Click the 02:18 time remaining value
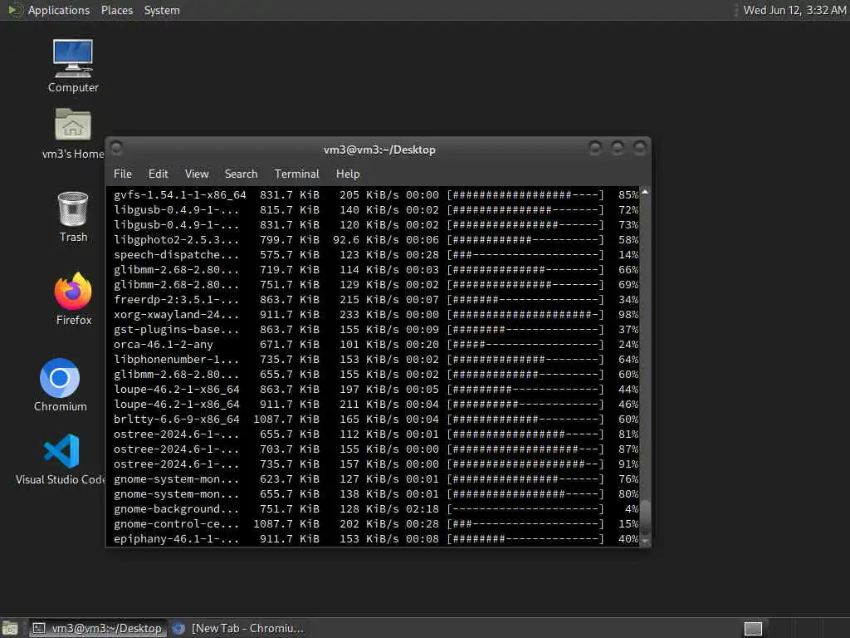This screenshot has height=638, width=850. tap(423, 509)
